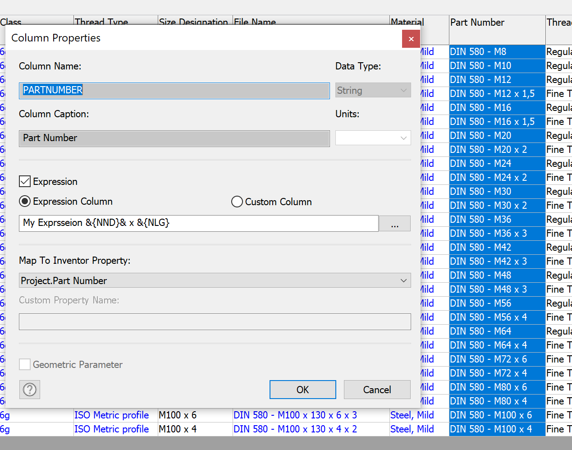Image resolution: width=572 pixels, height=450 pixels.
Task: Open the expression editor via the ellipsis button
Action: tap(394, 223)
